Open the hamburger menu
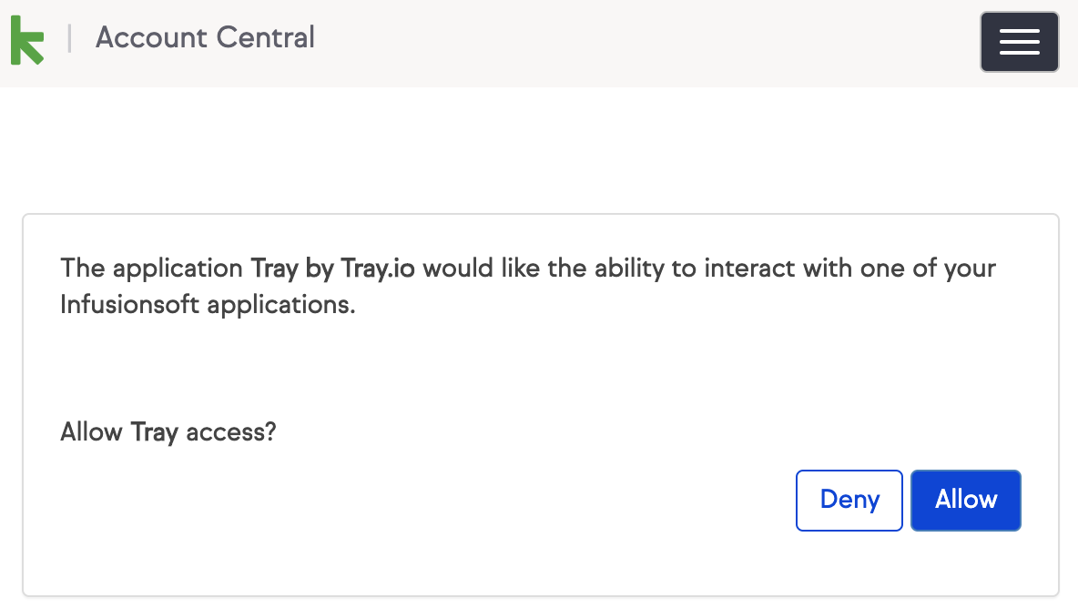 pos(1019,42)
